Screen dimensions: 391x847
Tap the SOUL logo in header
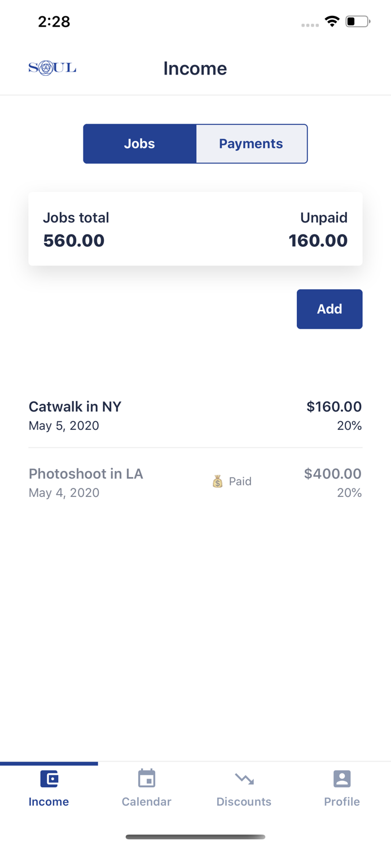point(52,68)
